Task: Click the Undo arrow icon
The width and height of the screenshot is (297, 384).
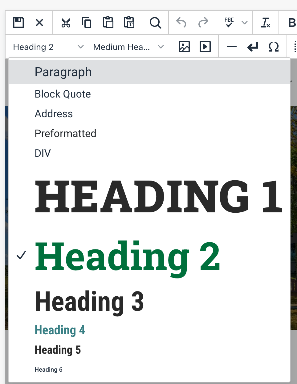Action: point(181,23)
